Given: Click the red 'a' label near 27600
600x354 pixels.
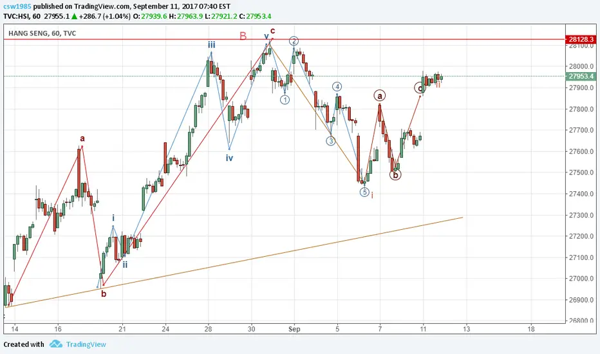Looking at the screenshot, I should 82,138.
